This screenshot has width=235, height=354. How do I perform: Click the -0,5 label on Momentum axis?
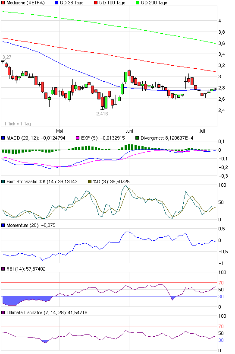coord(223,252)
